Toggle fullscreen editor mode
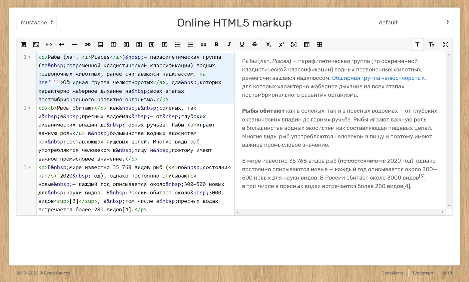Viewport: 469px width, 282px height. 446,45
